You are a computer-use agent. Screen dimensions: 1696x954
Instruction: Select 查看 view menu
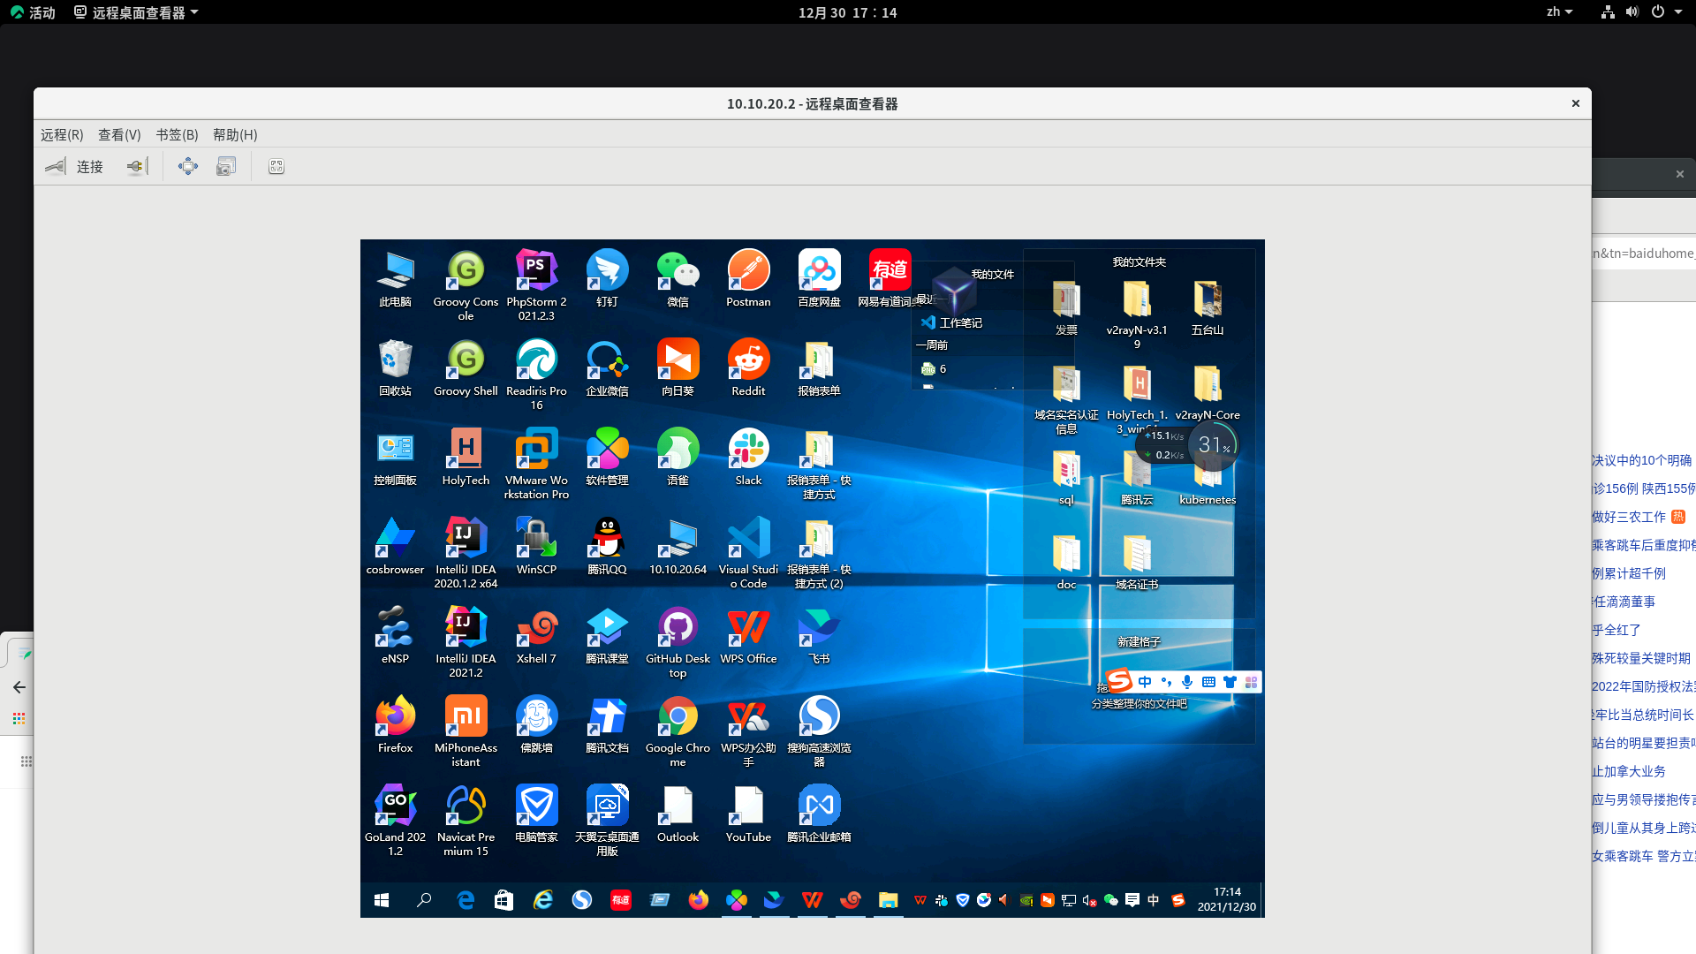(x=117, y=134)
